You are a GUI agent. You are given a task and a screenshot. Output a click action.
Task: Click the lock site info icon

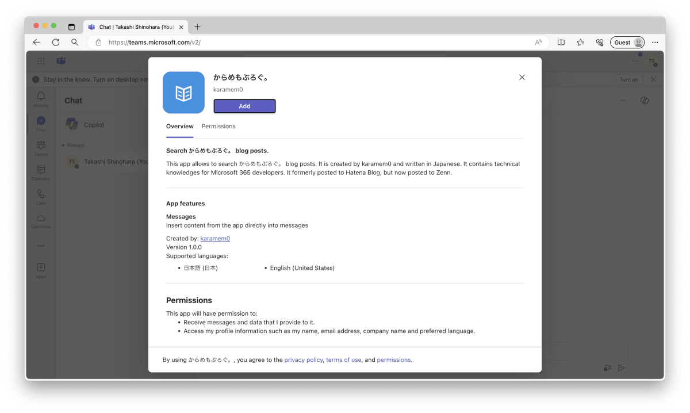coord(98,43)
